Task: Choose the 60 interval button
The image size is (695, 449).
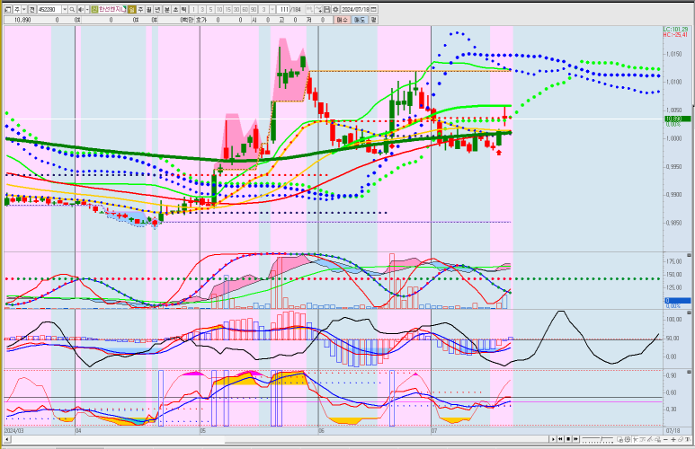Action: pos(245,9)
